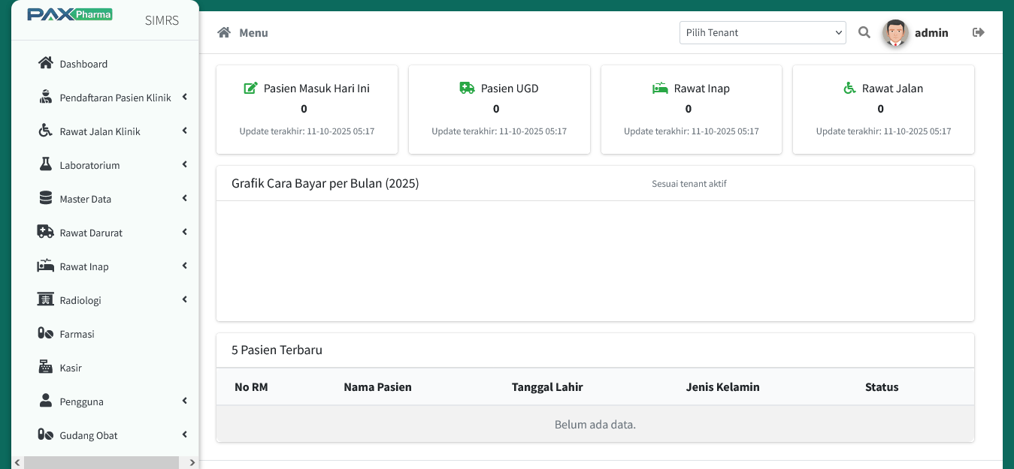Open the Farmasi menu item

77,334
